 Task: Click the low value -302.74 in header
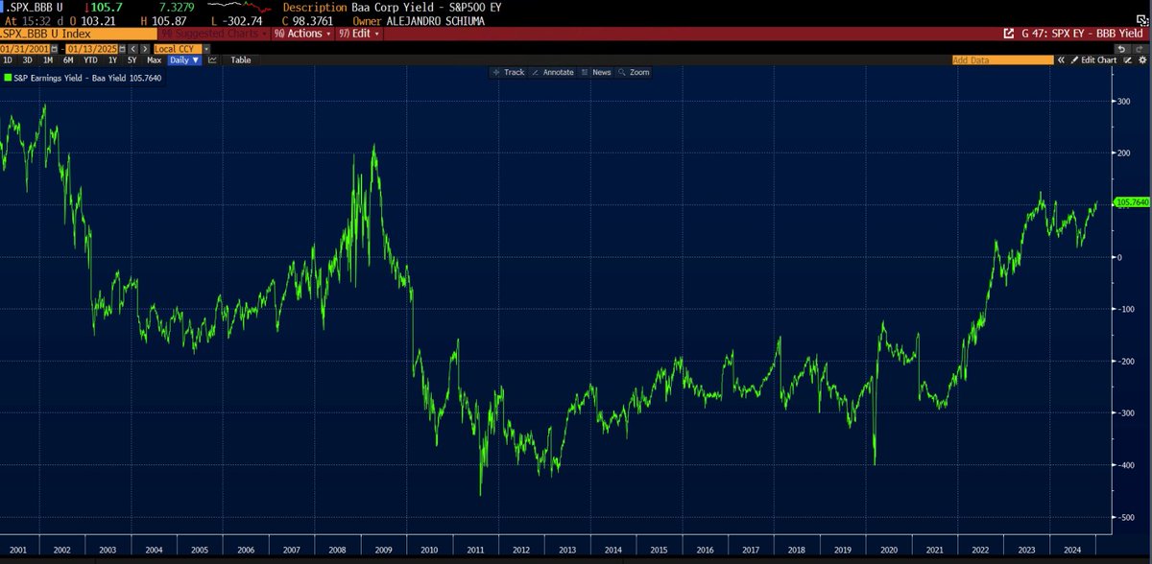coord(241,19)
